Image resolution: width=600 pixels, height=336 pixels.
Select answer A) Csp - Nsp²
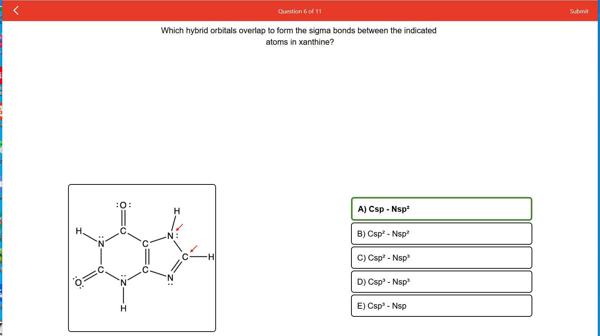(x=442, y=209)
